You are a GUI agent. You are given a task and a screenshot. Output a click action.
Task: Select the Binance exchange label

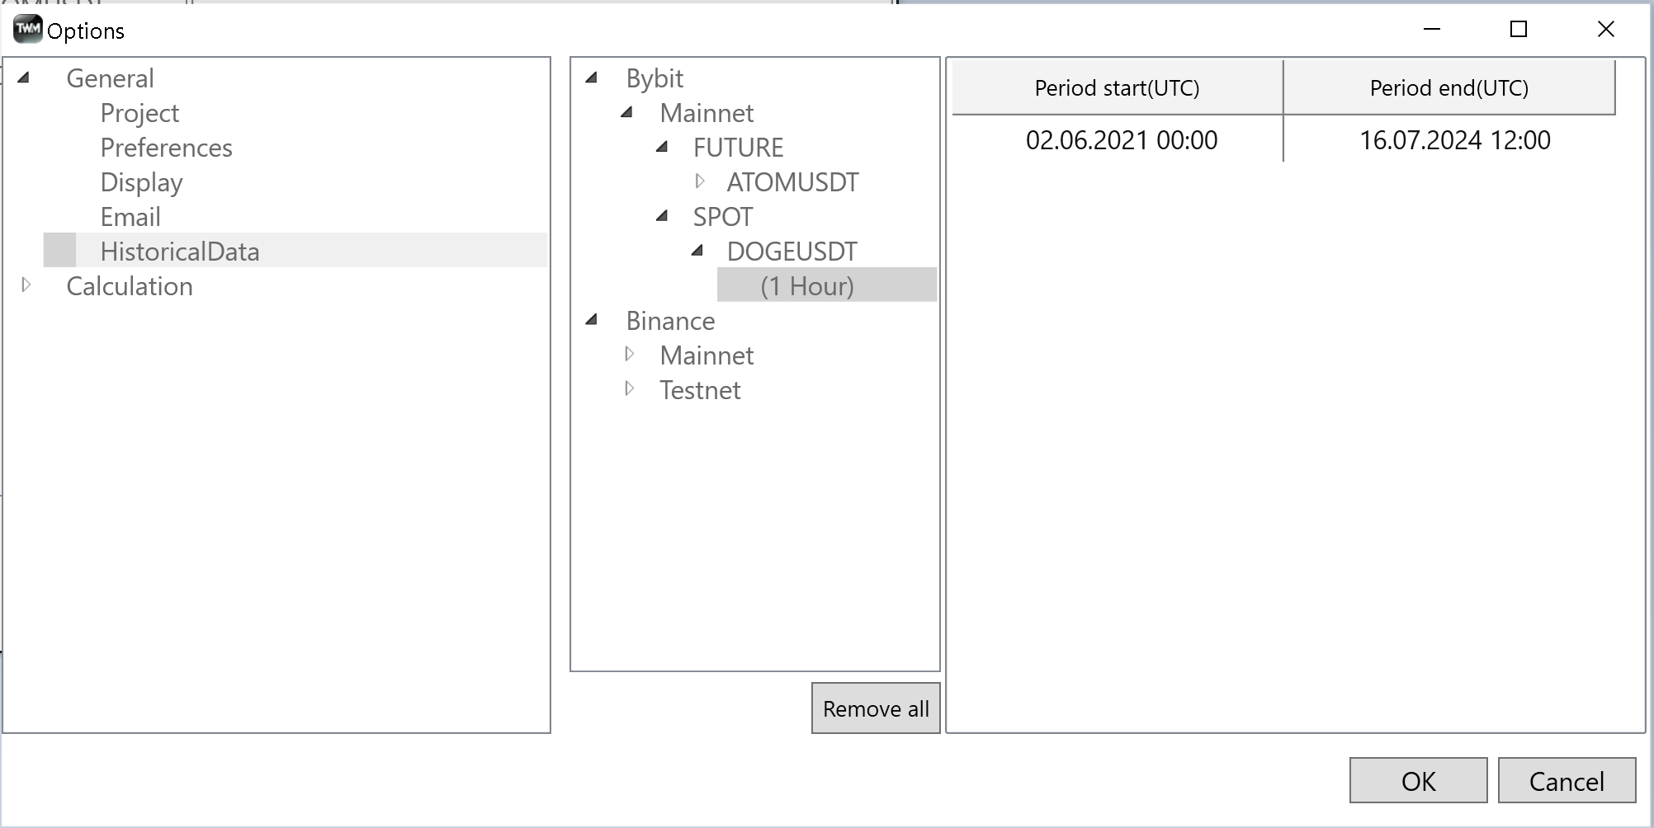(x=670, y=321)
